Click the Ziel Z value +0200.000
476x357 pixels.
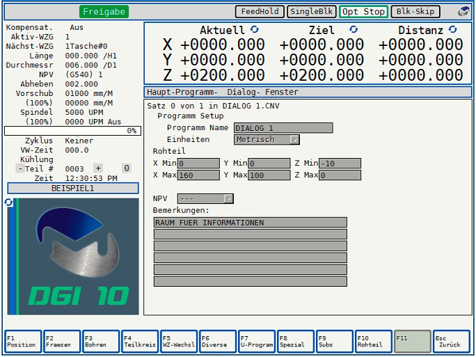(322, 75)
